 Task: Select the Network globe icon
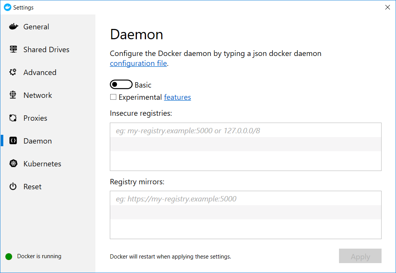13,95
